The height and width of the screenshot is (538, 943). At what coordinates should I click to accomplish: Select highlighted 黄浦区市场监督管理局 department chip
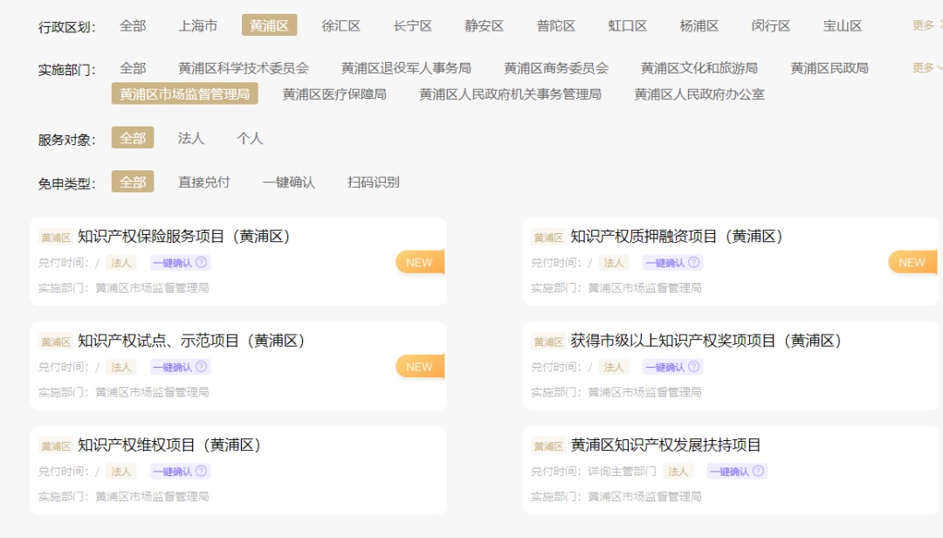point(184,93)
